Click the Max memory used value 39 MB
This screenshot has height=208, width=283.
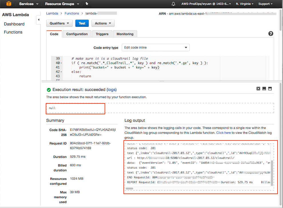(75, 192)
